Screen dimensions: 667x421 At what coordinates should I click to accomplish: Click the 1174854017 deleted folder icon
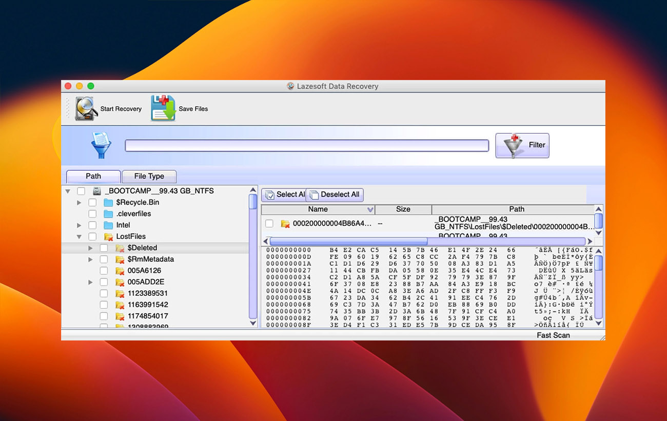[x=120, y=316]
